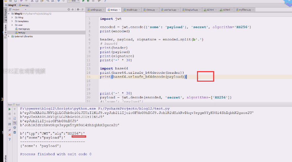
Task: Open help from the Run panel question mark
Action: (x=10, y=139)
